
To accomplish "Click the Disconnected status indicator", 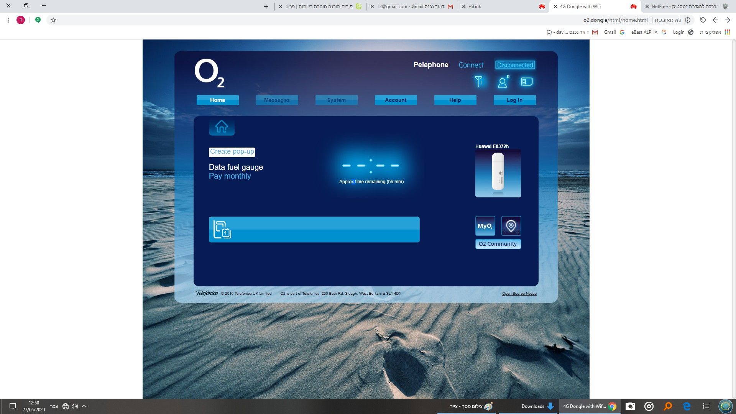I will tap(515, 65).
